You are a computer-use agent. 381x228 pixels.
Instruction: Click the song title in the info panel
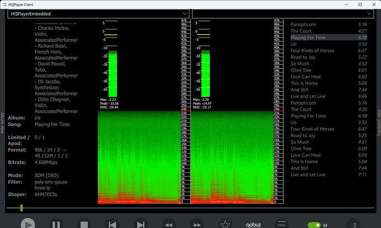[52, 124]
